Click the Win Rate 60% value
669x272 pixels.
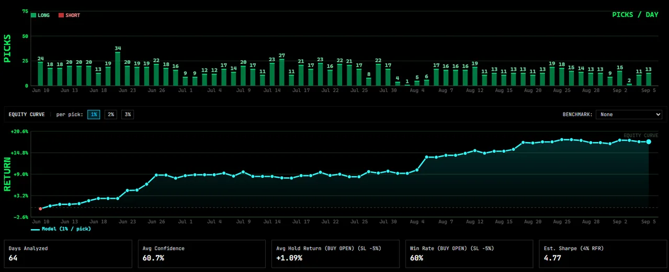(417, 258)
